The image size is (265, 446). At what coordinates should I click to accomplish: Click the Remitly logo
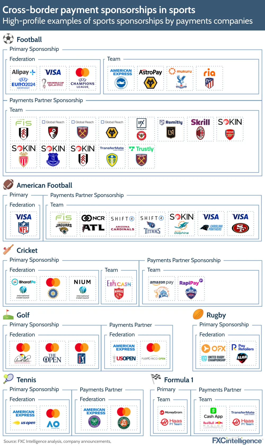[171, 122]
